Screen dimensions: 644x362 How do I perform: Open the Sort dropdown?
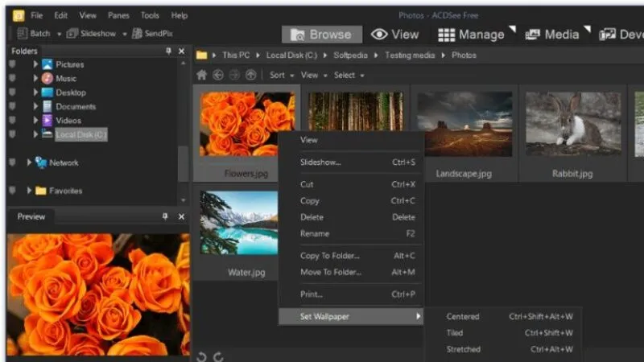tap(281, 75)
